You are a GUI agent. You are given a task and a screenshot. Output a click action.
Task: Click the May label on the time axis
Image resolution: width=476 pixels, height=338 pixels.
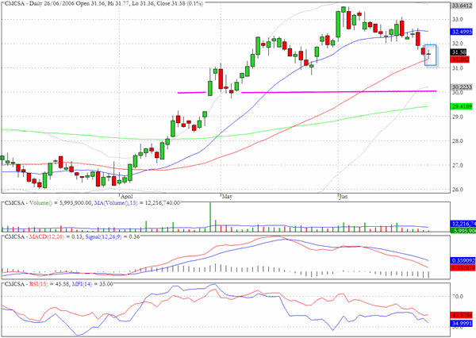point(227,197)
